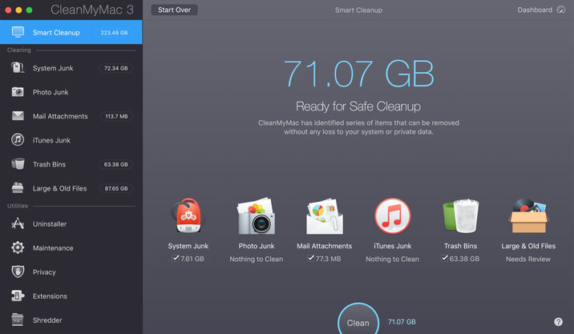Open Uninstaller utility in sidebar
This screenshot has width=574, height=334.
pyautogui.click(x=71, y=224)
